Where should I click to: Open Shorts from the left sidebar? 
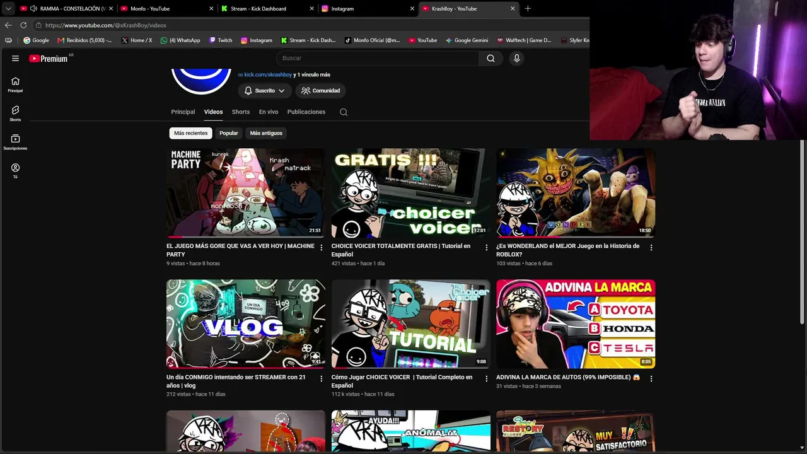click(x=15, y=113)
